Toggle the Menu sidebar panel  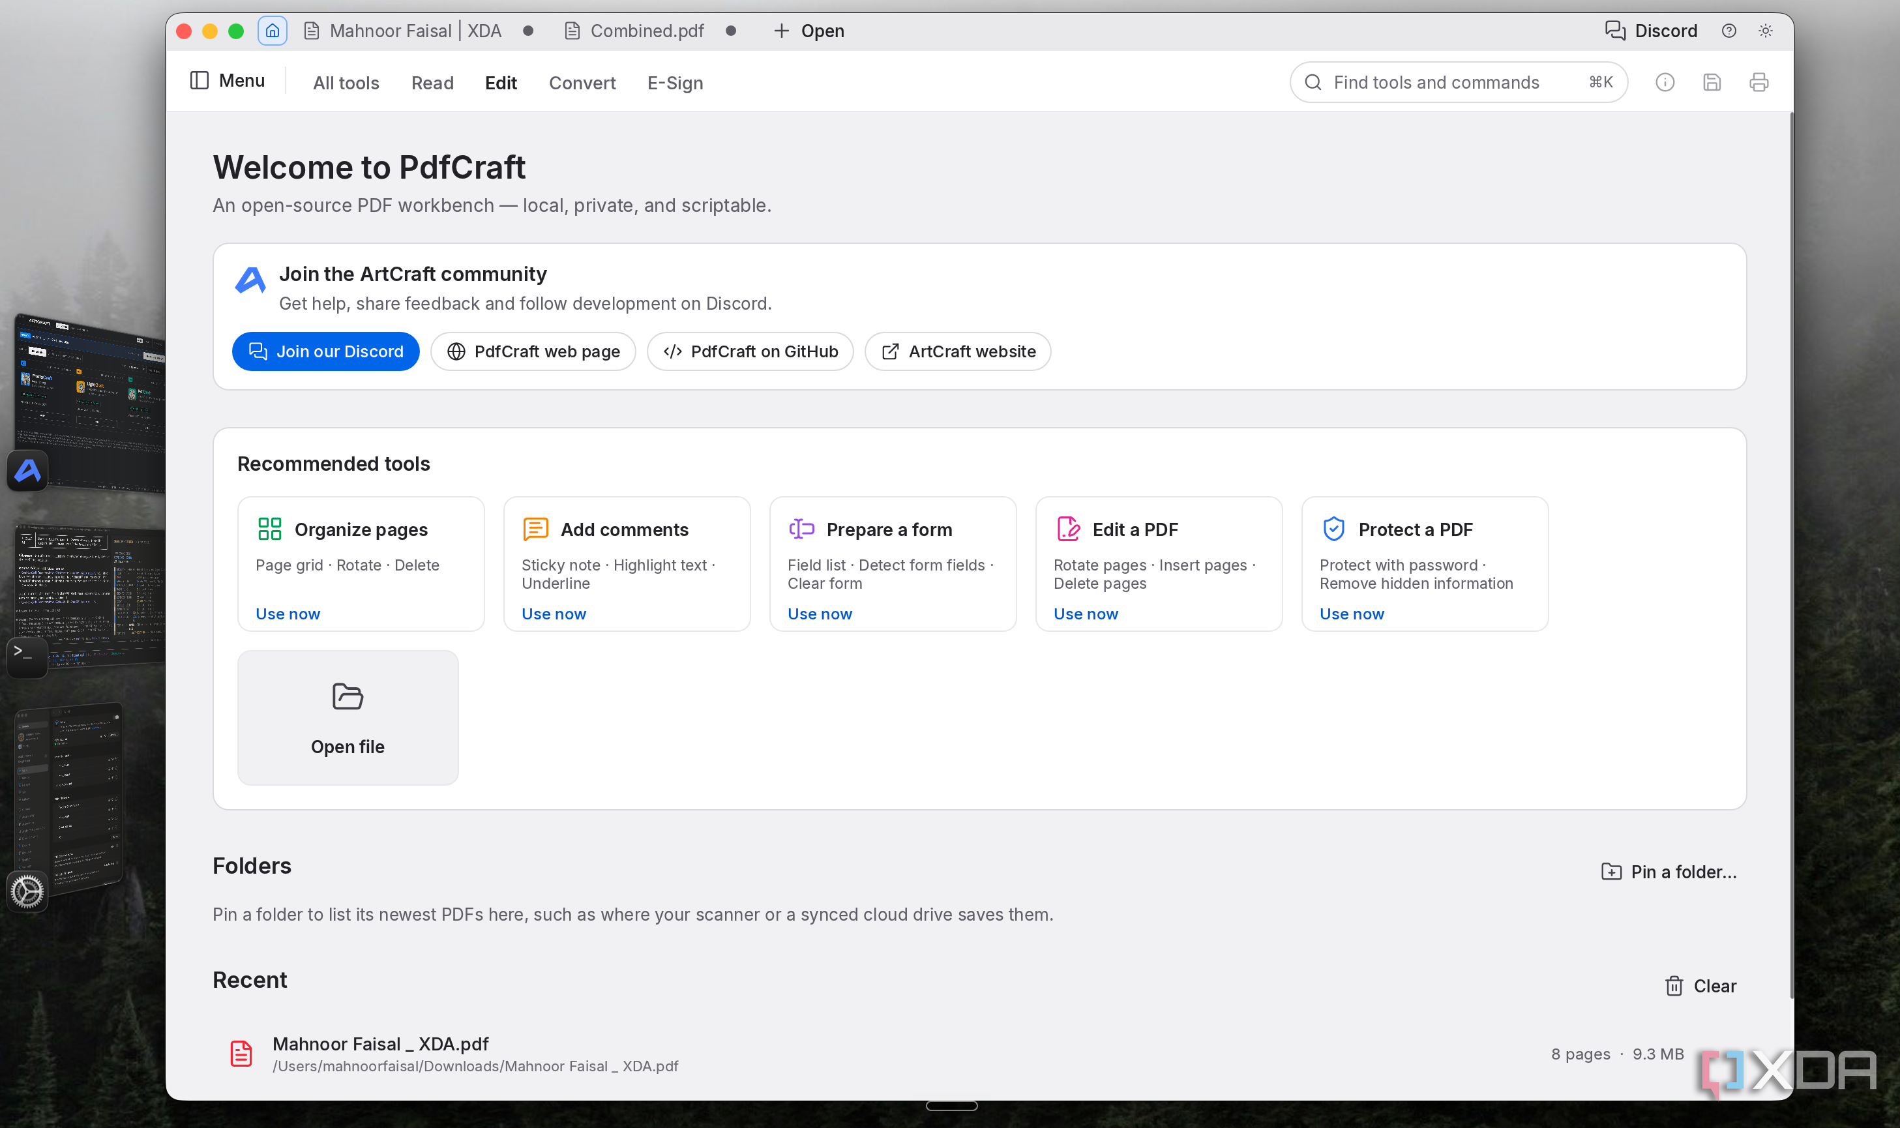[x=228, y=81]
